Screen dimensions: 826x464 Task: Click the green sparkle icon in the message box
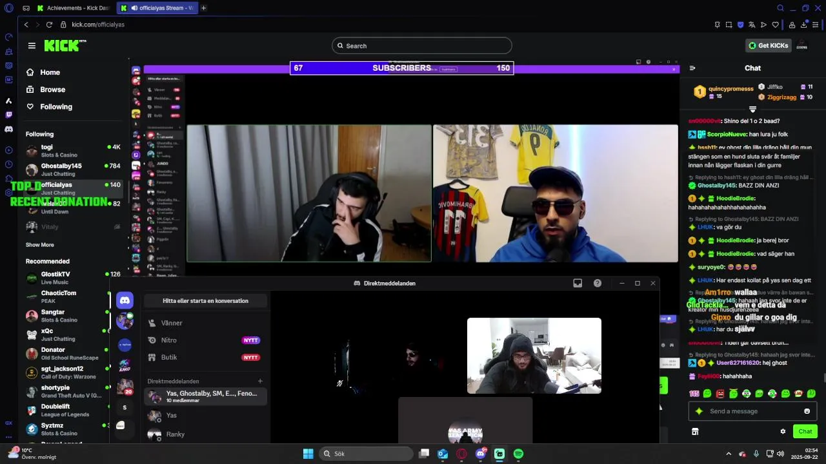pos(699,411)
